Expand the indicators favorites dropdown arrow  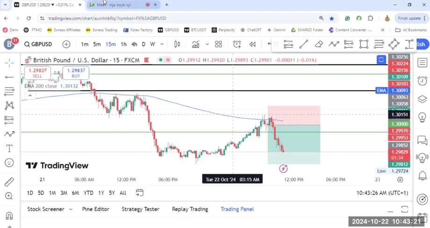pyautogui.click(x=207, y=44)
